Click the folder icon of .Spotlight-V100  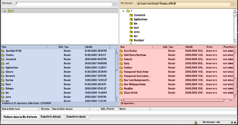tap(3, 51)
